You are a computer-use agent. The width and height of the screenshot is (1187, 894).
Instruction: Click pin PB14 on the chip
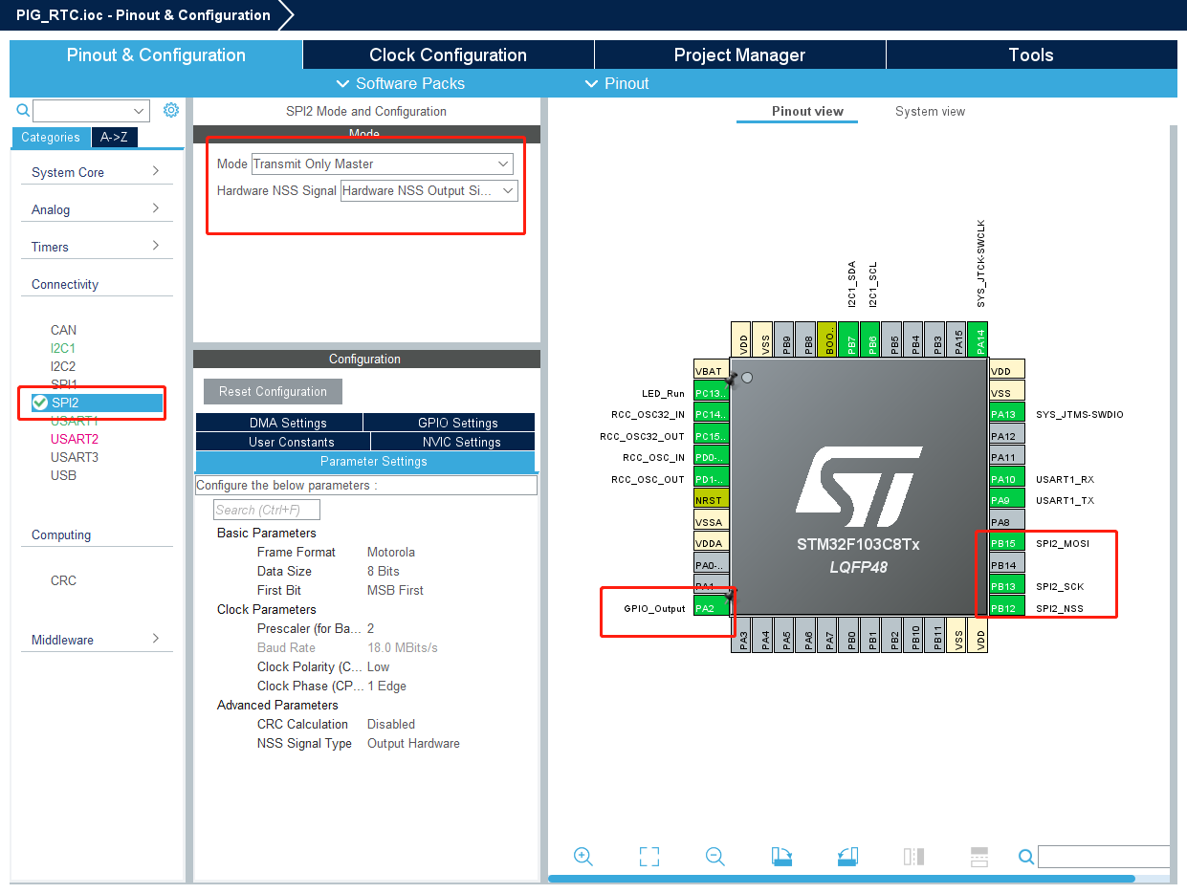click(x=1006, y=565)
